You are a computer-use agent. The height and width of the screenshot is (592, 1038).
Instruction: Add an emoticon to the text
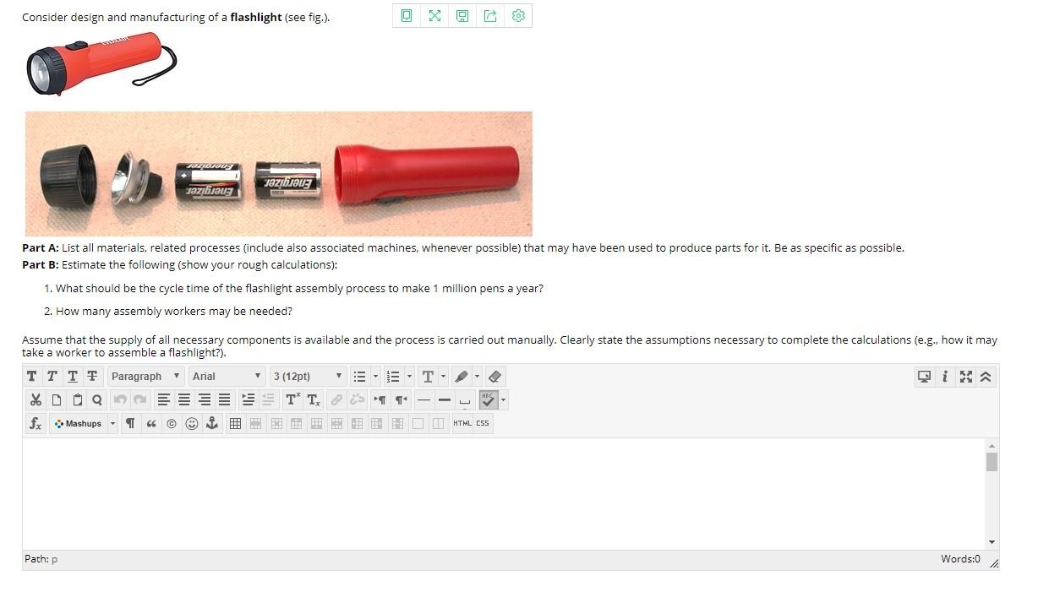[x=192, y=423]
